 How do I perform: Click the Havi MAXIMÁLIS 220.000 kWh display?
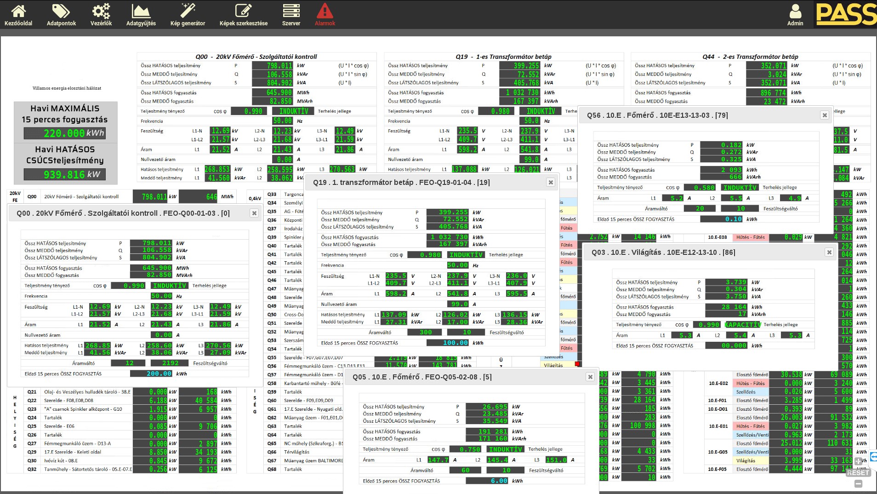(x=65, y=133)
